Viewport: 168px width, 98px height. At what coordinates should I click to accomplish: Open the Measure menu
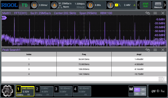pos(158,5)
